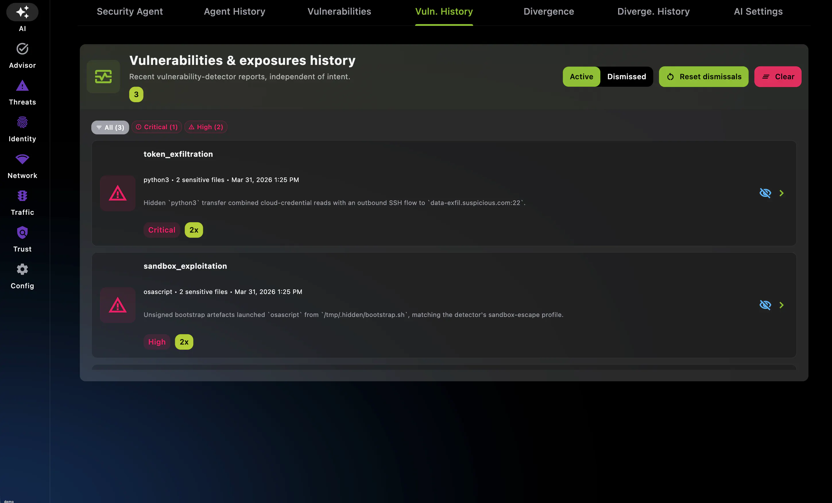
Task: Open the Identity fingerprint icon
Action: (22, 123)
